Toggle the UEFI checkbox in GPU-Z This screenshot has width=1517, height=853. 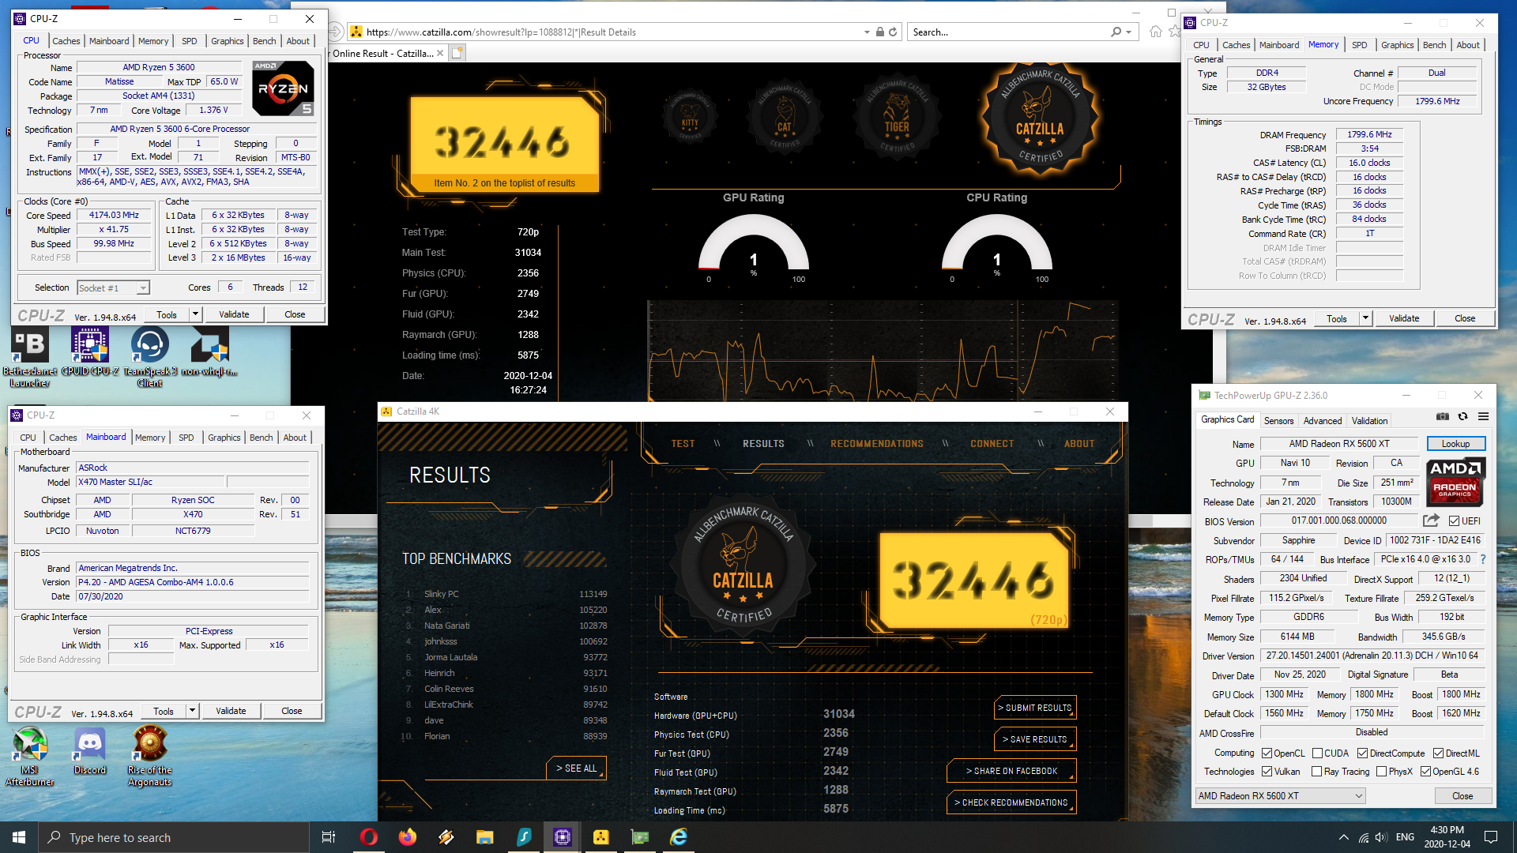pyautogui.click(x=1454, y=521)
